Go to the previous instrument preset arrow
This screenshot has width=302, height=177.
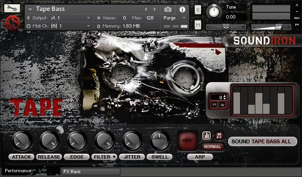146,9
